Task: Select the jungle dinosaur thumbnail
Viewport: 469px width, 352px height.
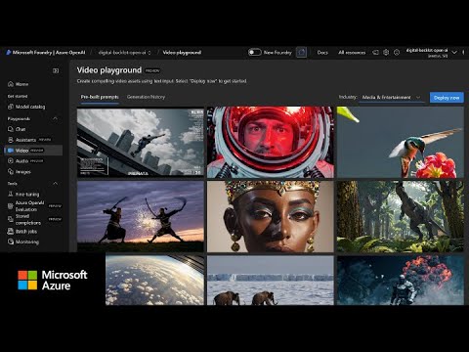Action: [401, 217]
